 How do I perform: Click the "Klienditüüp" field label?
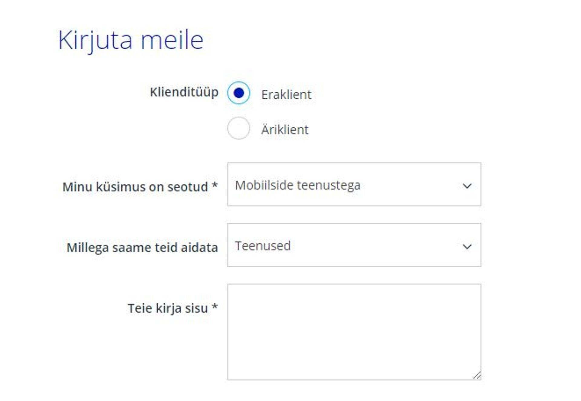coord(184,92)
